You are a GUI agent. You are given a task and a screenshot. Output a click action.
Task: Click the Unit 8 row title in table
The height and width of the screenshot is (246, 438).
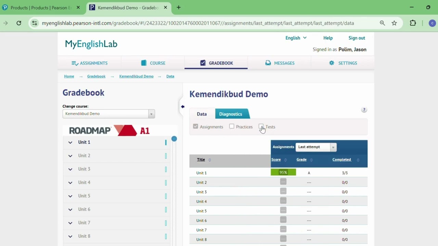(202, 240)
